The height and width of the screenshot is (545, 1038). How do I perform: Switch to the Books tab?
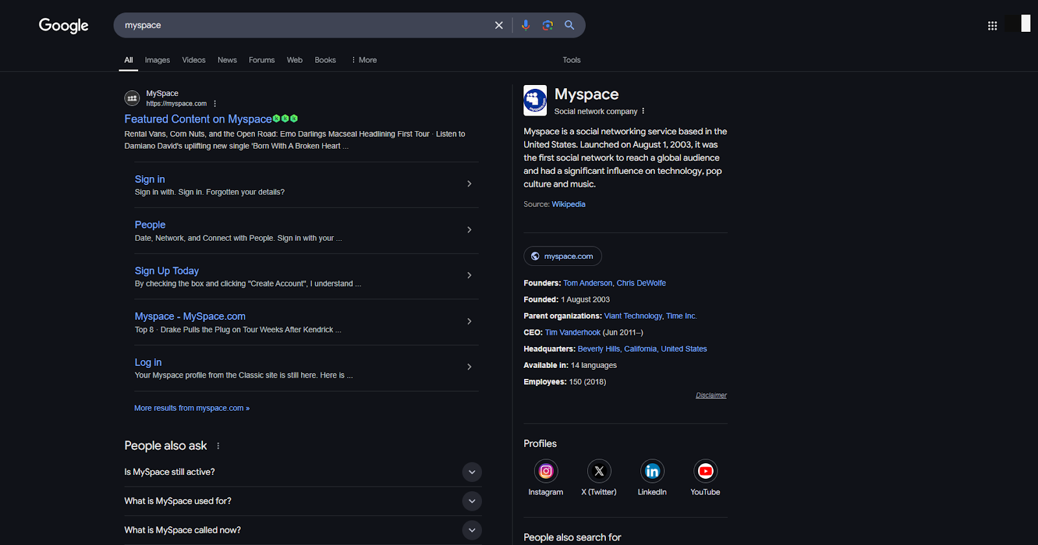(325, 60)
